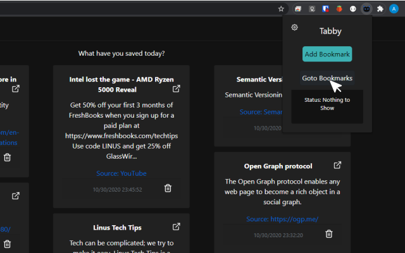This screenshot has width=405, height=253.
Task: Click the strawberry extension icon in toolbar
Action: [x=339, y=9]
